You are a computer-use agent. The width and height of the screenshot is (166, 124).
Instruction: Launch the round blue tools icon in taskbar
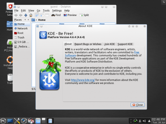[24, 121]
